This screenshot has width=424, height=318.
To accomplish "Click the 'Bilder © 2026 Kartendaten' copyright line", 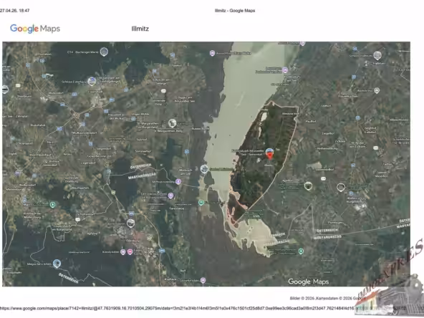I will click(x=328, y=298).
